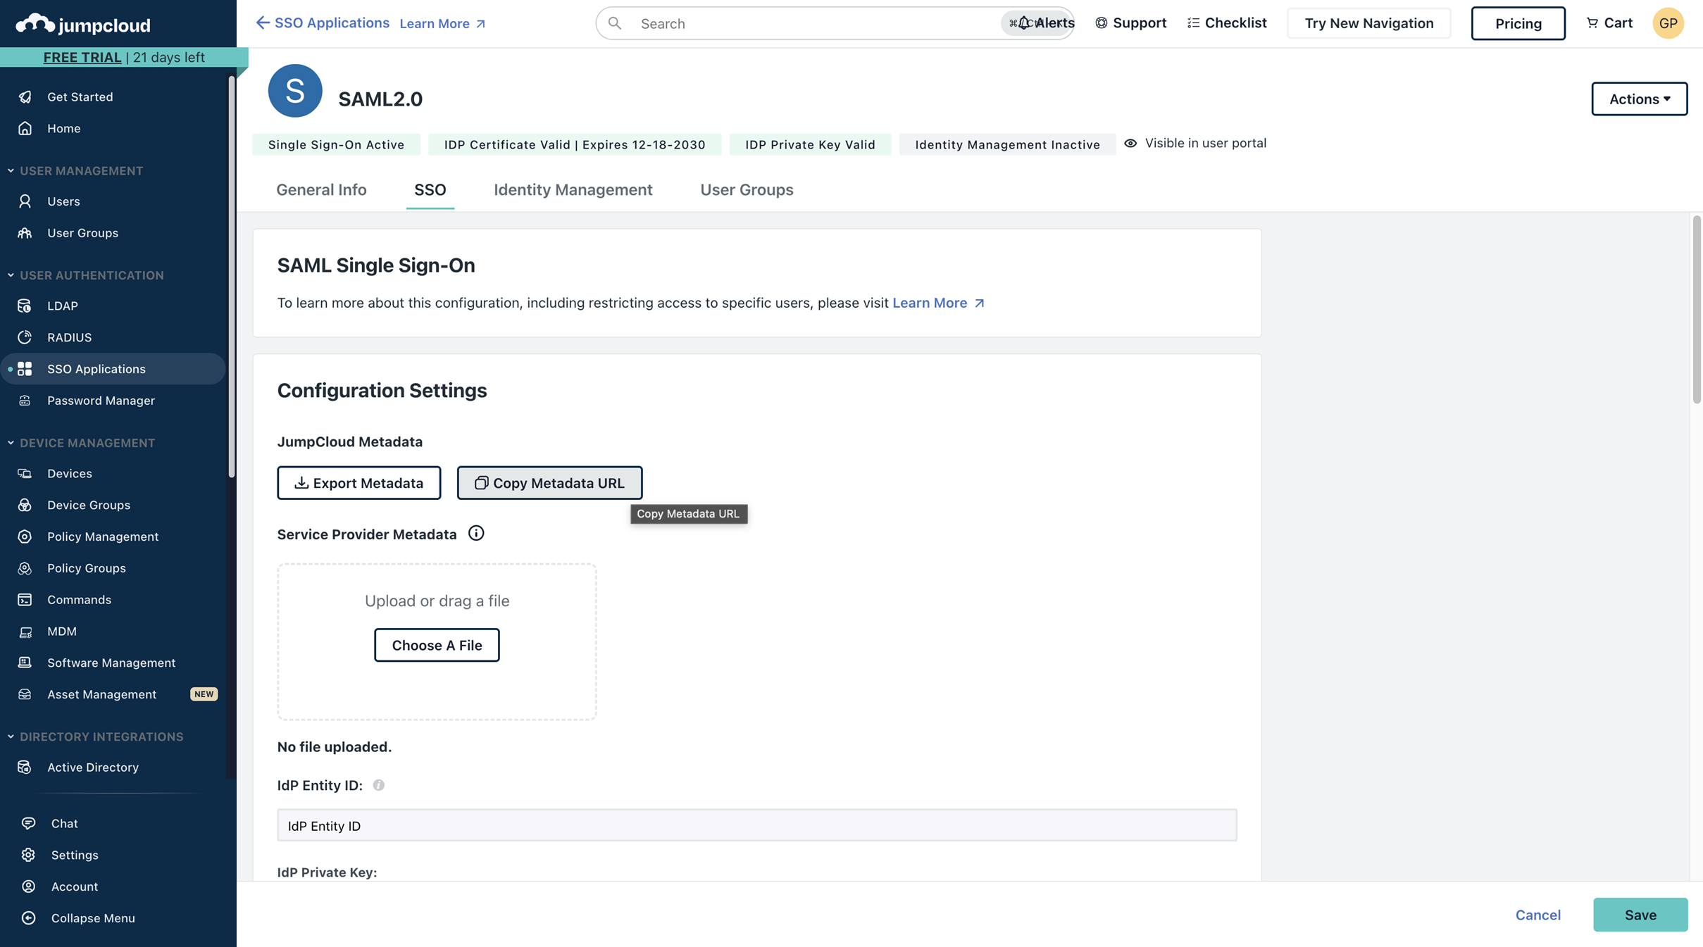Open the Cart icon

click(1592, 23)
